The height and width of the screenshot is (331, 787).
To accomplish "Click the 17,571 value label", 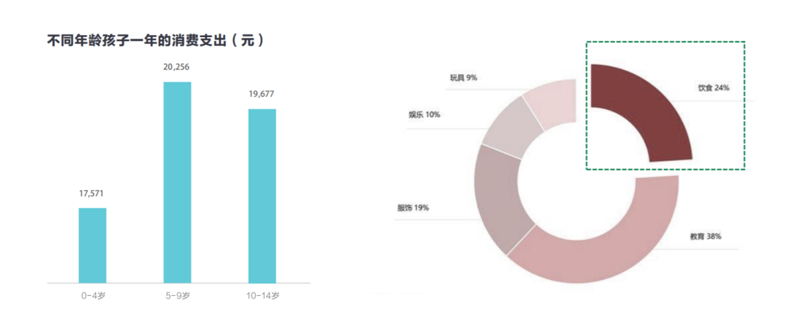I will 93,193.
